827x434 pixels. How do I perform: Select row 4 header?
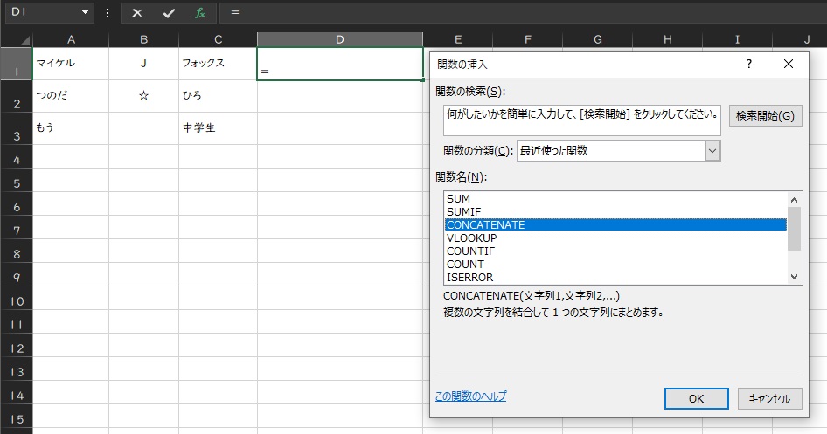[x=17, y=156]
